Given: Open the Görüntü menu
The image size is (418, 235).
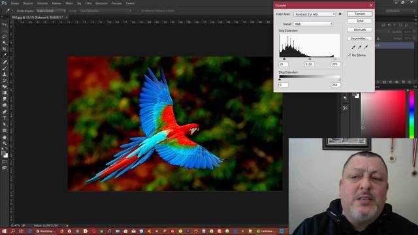Looking at the screenshot, I should point(42,3).
